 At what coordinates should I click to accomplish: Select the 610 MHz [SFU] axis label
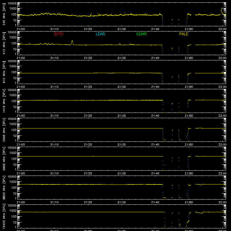click(x=4, y=72)
